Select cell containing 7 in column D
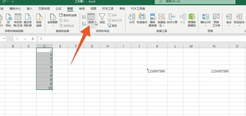 [x=44, y=63]
